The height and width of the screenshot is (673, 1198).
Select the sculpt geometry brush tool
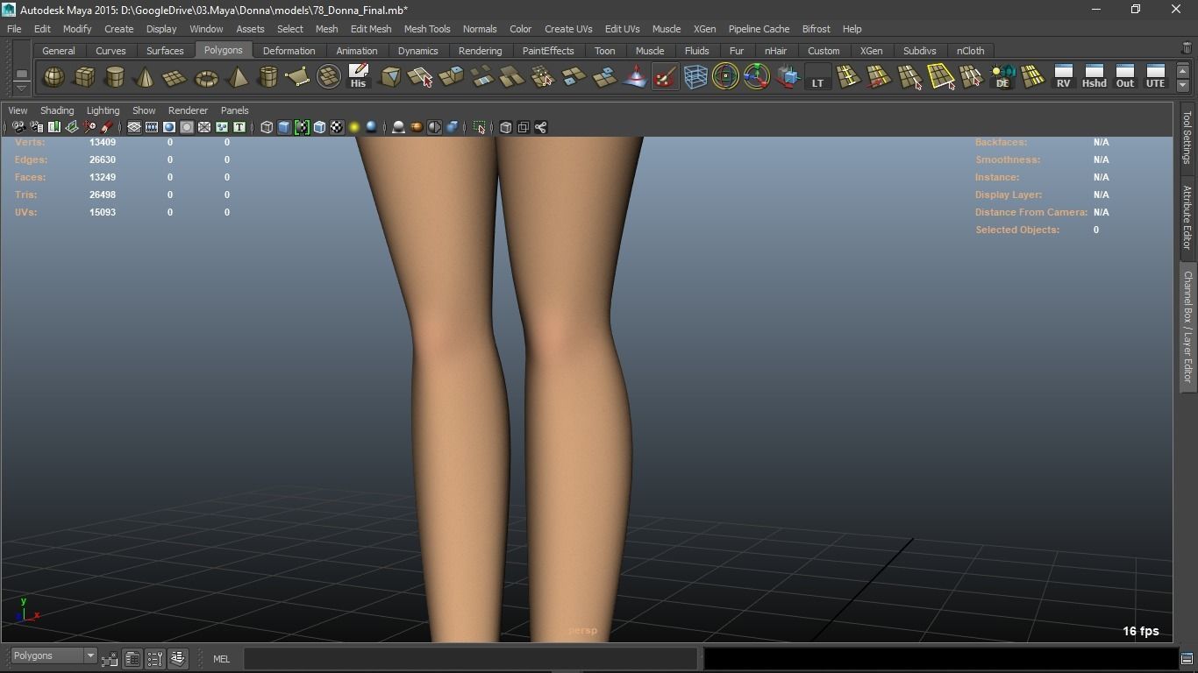[x=666, y=77]
